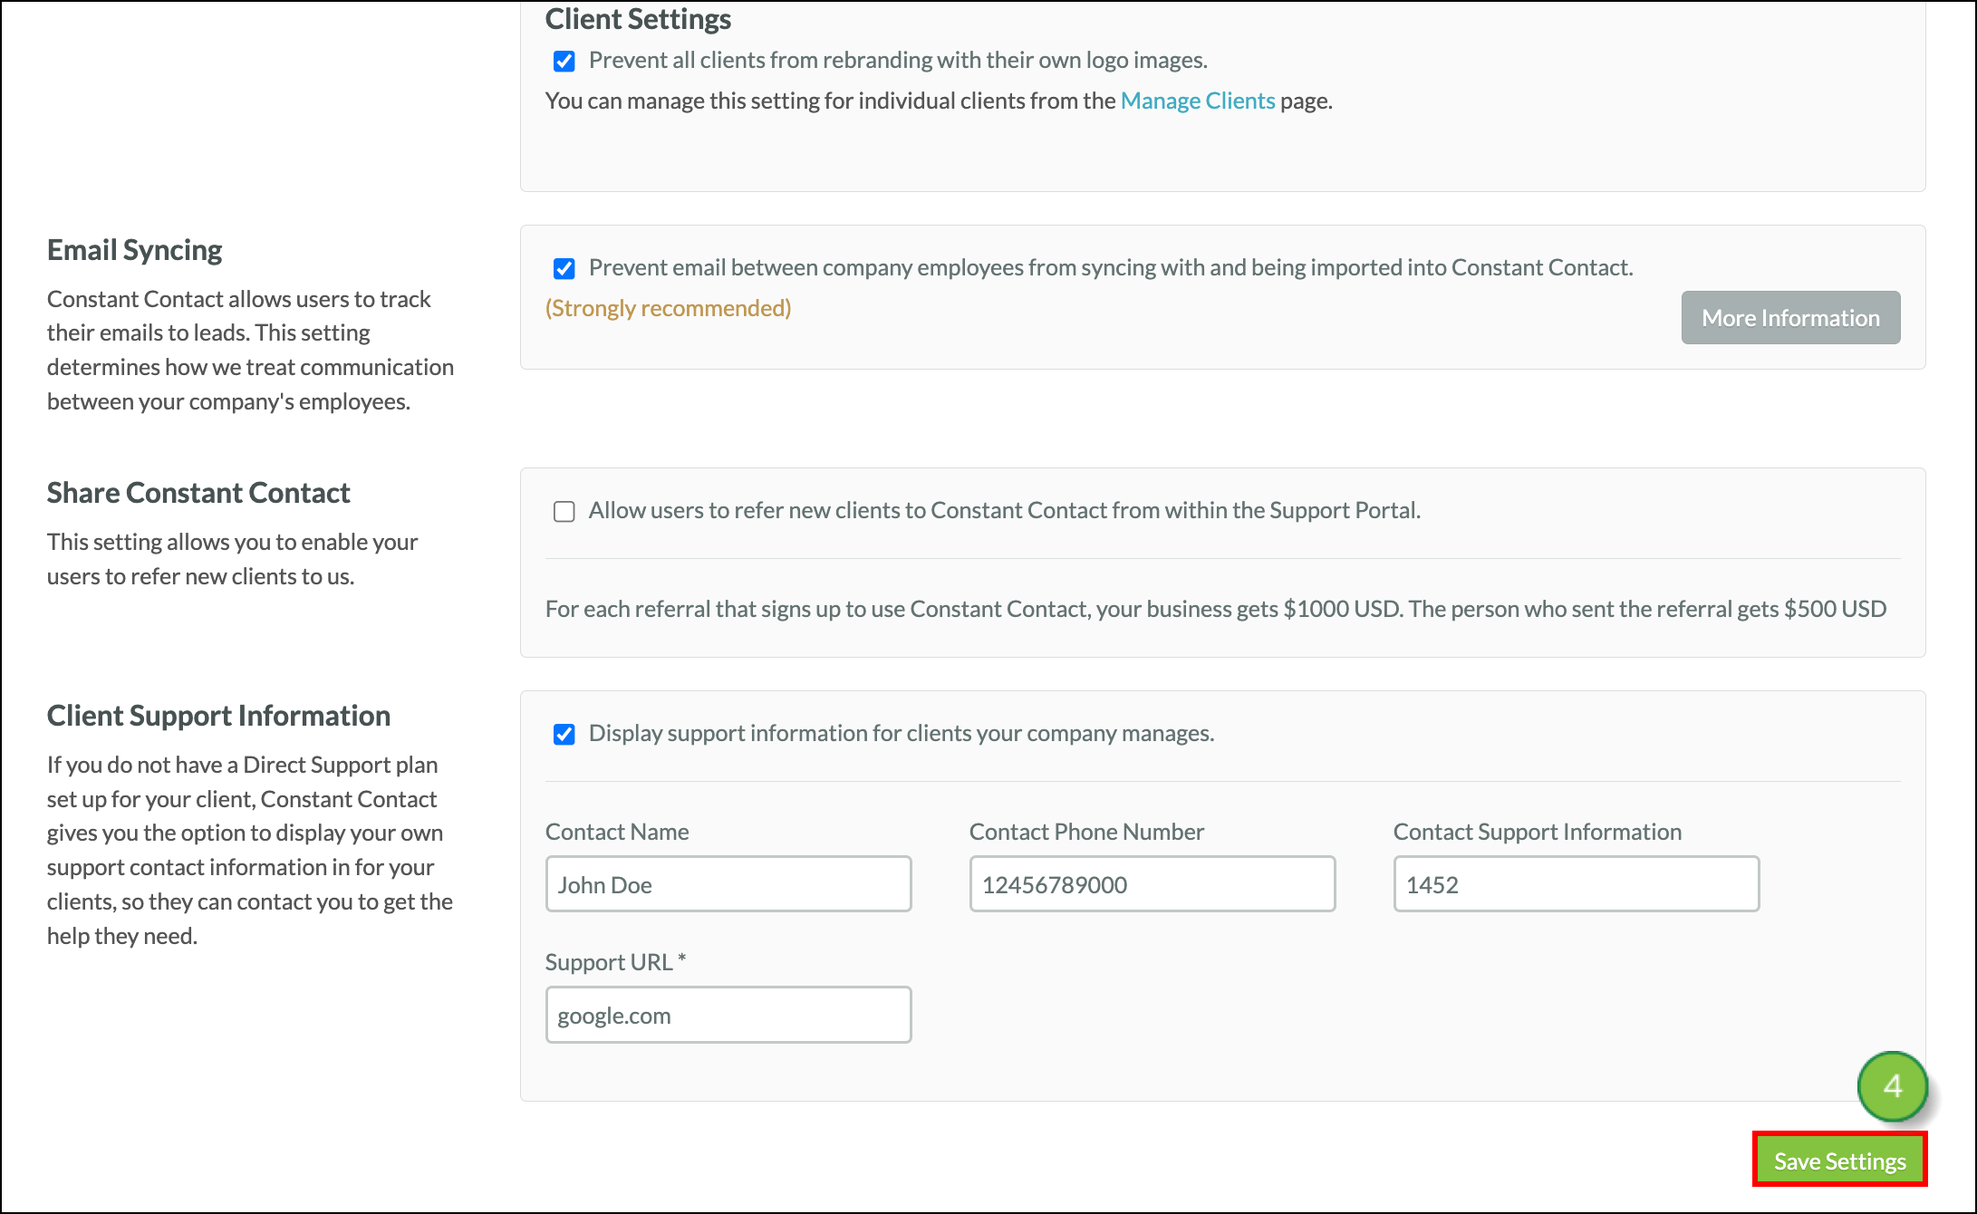Viewport: 1977px width, 1214px height.
Task: Enable allow users to refer clients checkbox
Action: (564, 511)
